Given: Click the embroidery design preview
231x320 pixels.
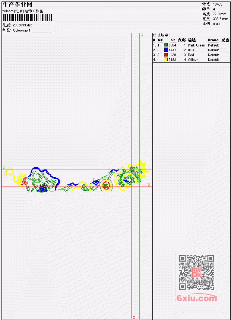Looking at the screenshot, I should [76, 176].
